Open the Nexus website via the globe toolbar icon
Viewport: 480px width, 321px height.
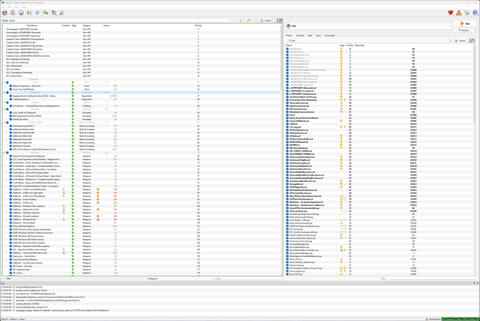[21, 12]
